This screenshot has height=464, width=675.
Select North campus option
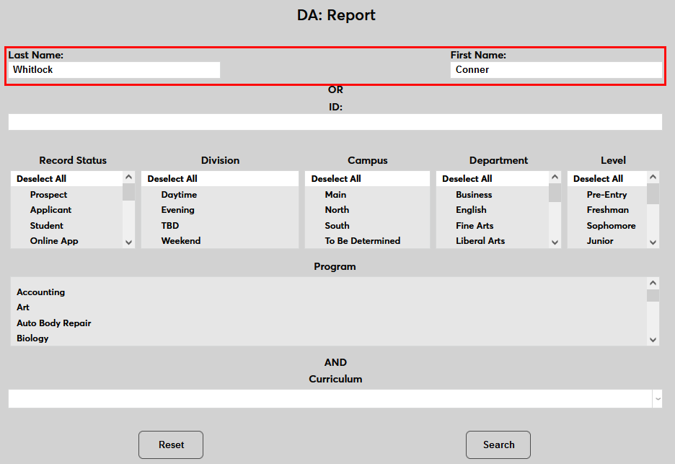pos(337,210)
